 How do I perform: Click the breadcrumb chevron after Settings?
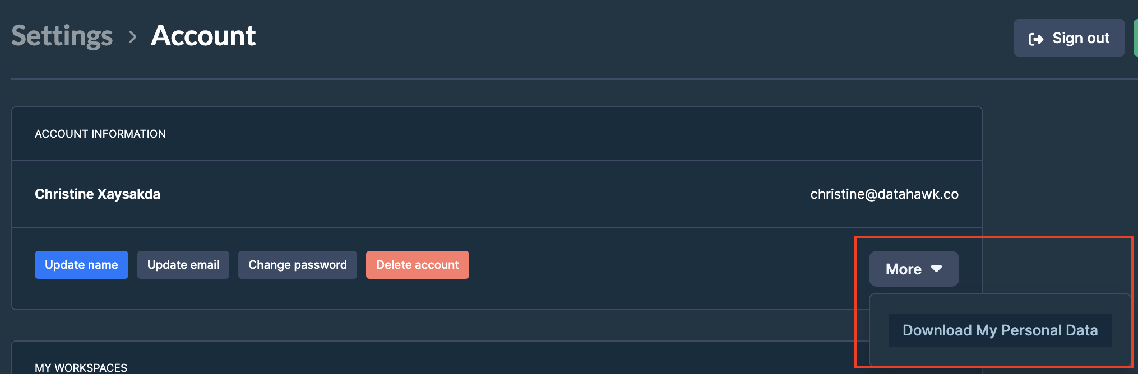(132, 37)
